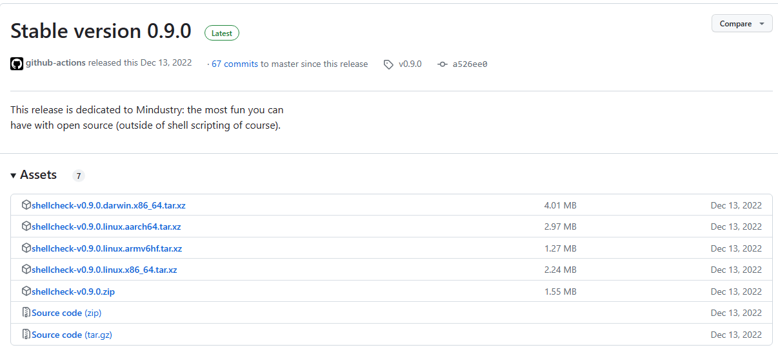Click the 1.55 MB file size
The height and width of the screenshot is (352, 778).
(x=561, y=292)
